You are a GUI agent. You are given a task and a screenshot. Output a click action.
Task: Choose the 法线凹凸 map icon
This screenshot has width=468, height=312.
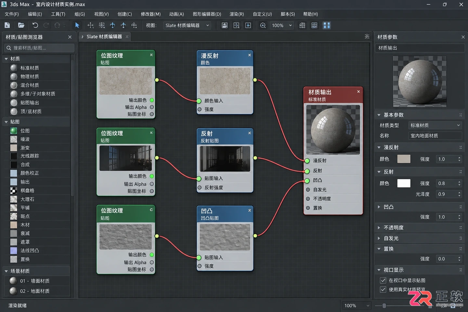(x=14, y=251)
